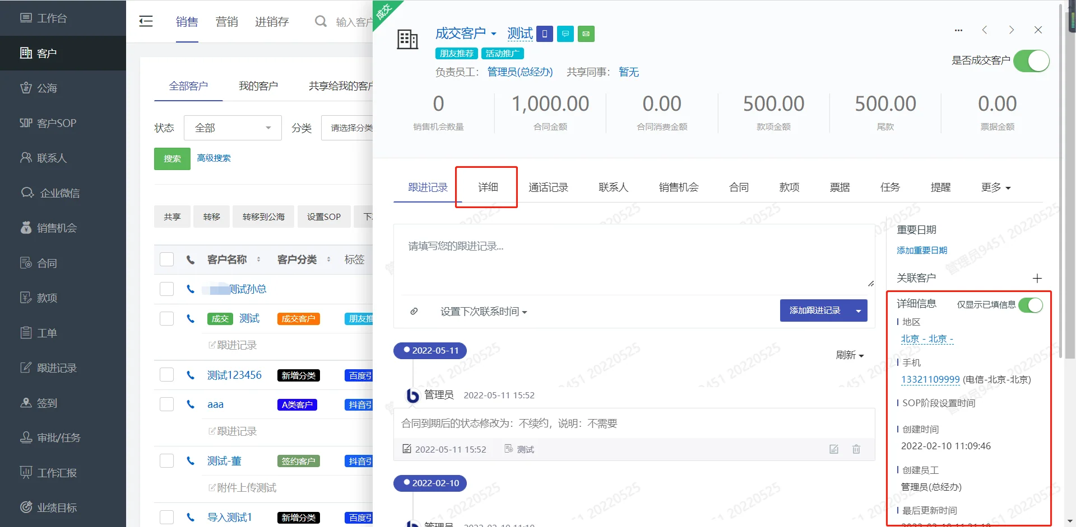Screen dimensions: 1076x527
Task: Switch to the 详细 tab
Action: tap(488, 187)
